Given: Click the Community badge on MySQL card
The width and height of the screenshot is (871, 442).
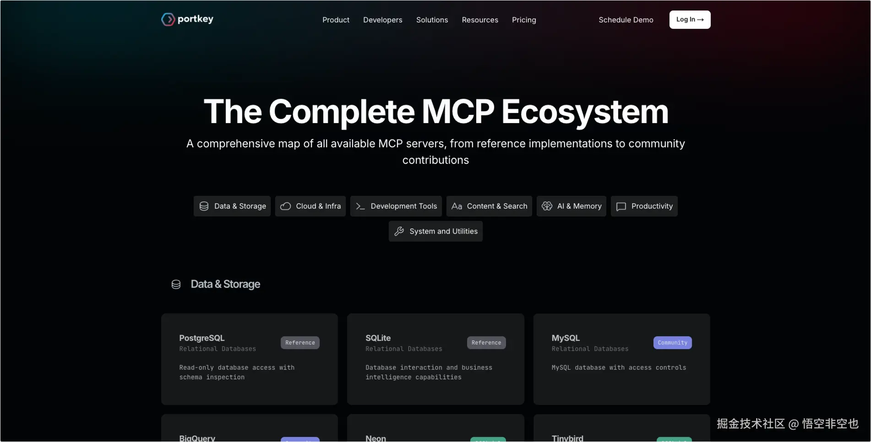Looking at the screenshot, I should 673,343.
